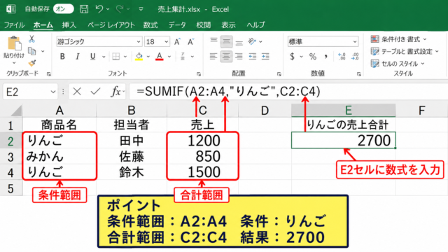Click the Decrease Decimal icon

pos(355,57)
